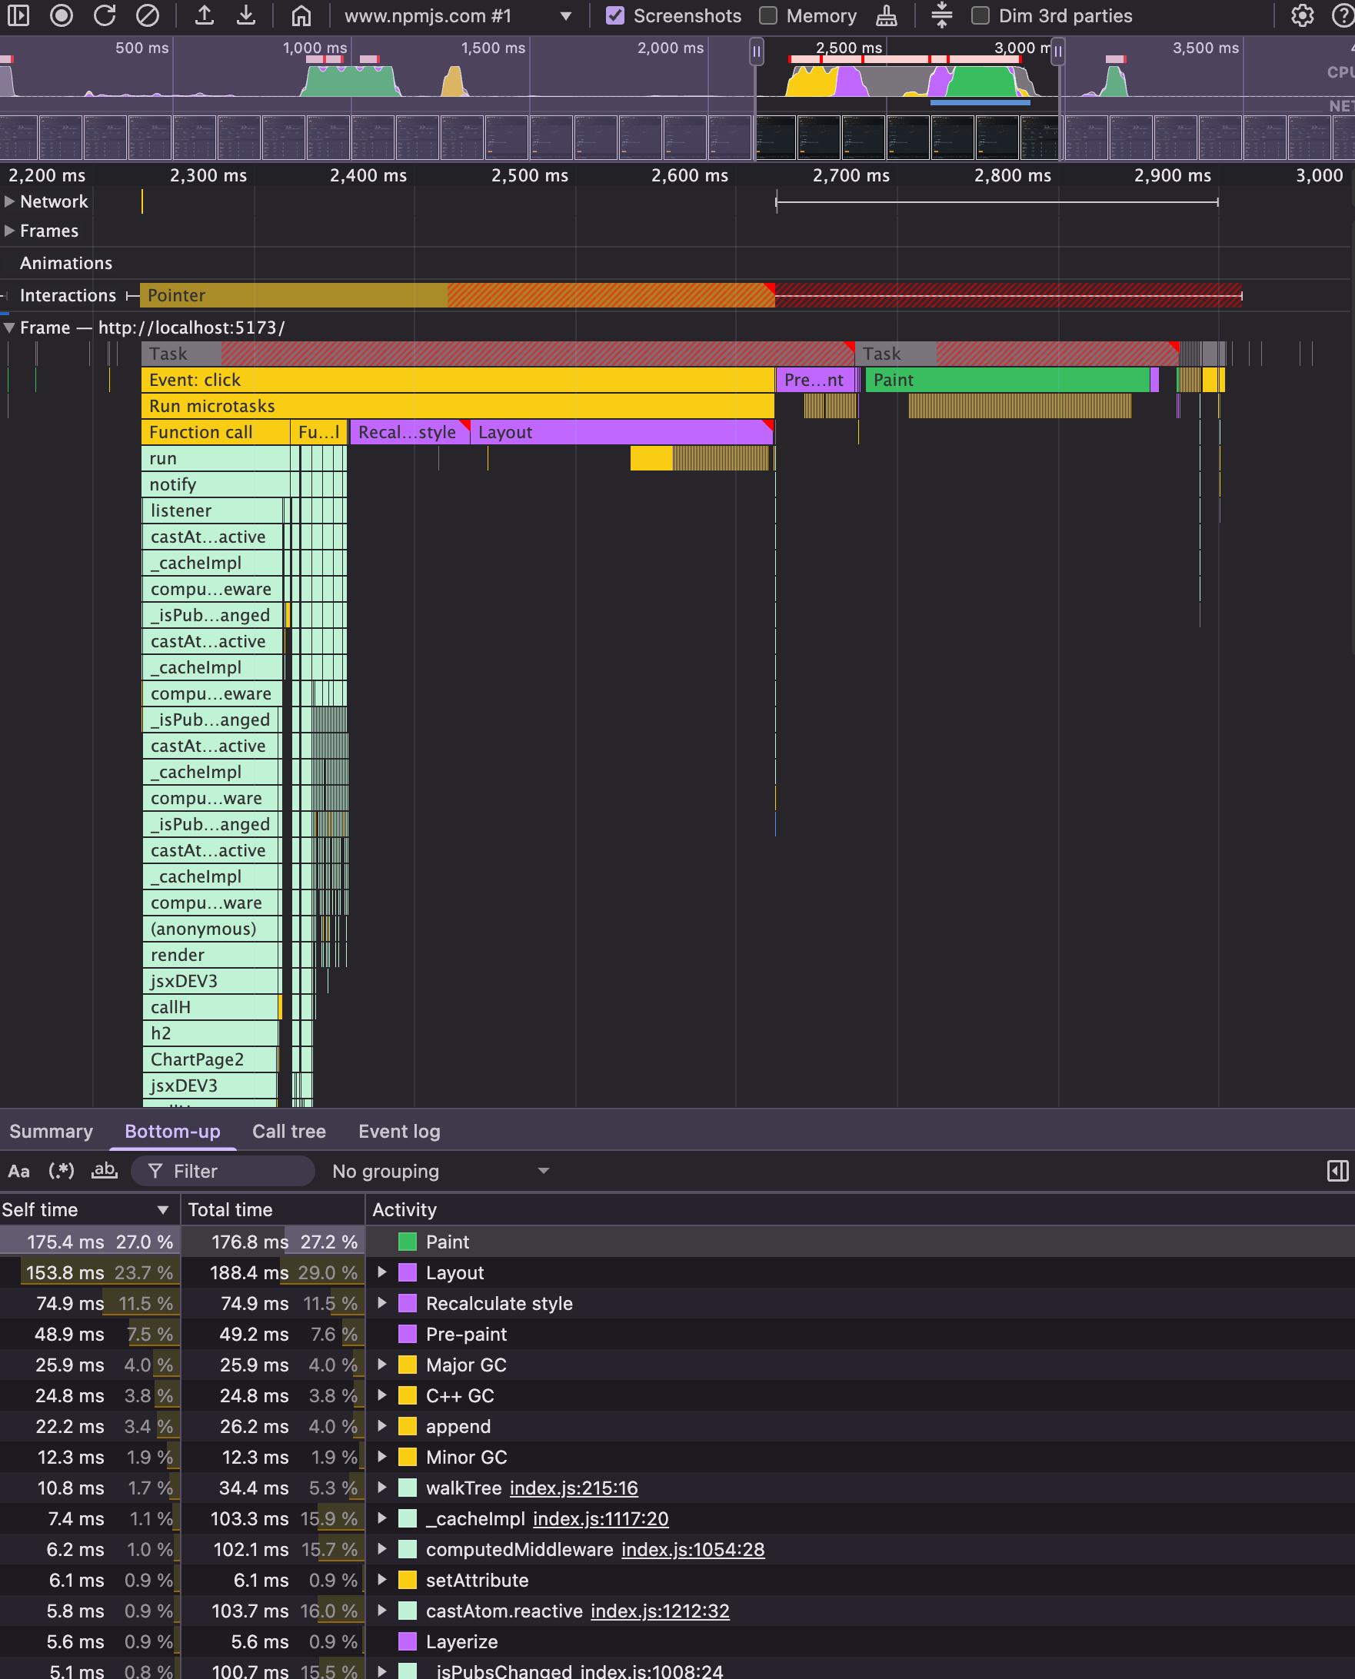Enable the Dim 3rd parties checkbox

[x=980, y=15]
